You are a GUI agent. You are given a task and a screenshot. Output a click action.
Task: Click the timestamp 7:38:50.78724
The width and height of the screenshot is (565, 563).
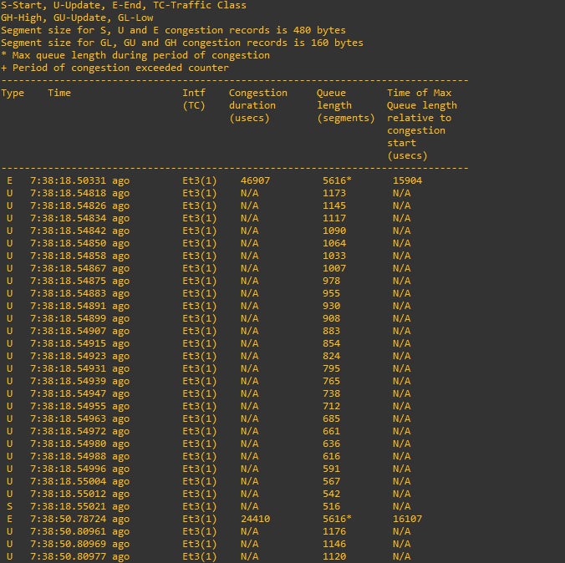[x=68, y=519]
